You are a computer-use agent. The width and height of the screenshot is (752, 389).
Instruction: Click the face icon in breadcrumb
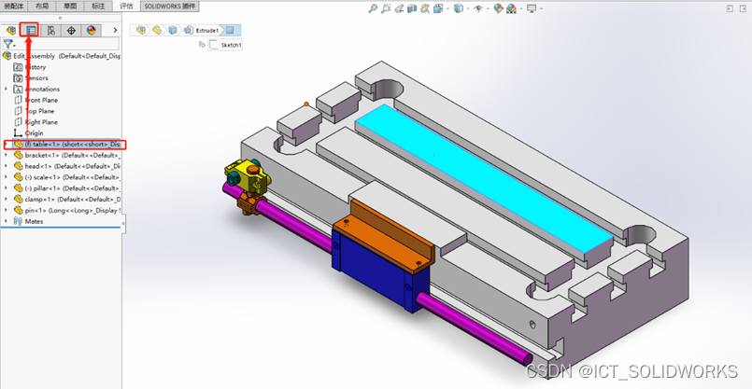coord(230,30)
